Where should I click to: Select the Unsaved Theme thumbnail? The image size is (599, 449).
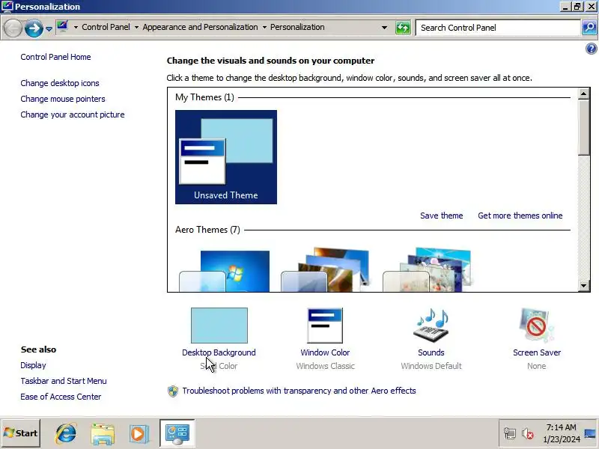[x=226, y=157]
